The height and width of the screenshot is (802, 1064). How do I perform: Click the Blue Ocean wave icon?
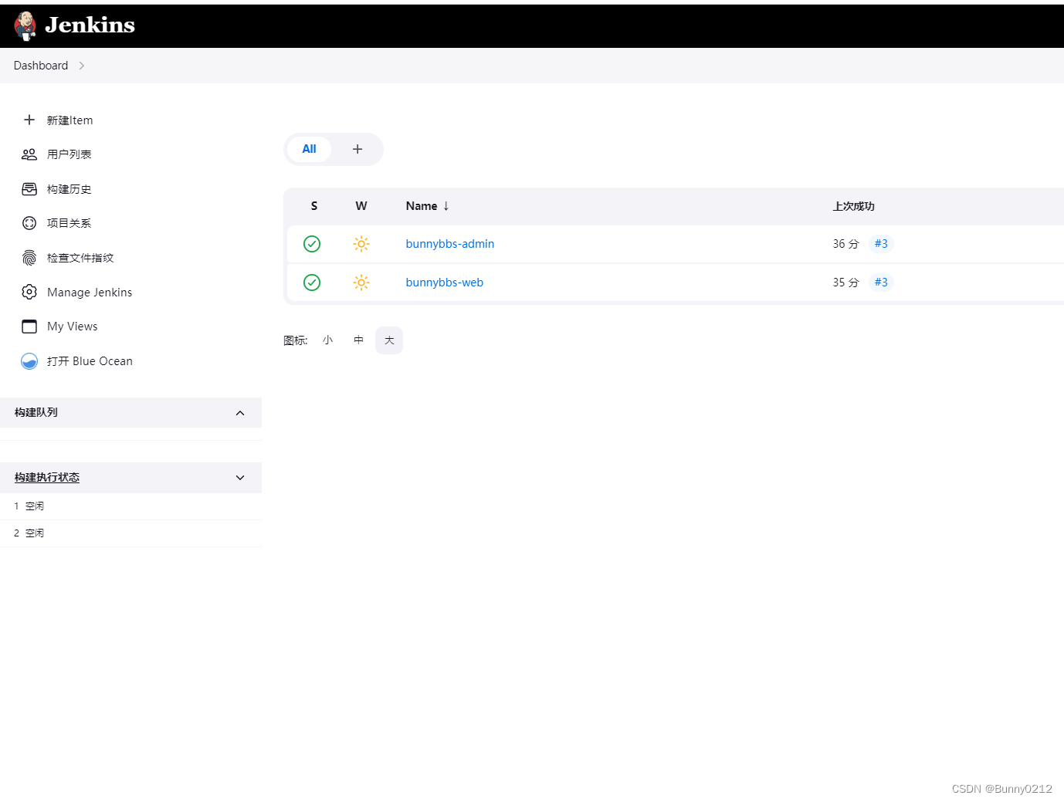[x=29, y=361]
